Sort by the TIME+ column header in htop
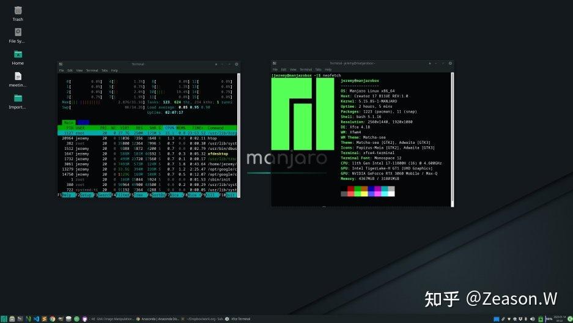The height and width of the screenshot is (323, 573). pyautogui.click(x=198, y=128)
